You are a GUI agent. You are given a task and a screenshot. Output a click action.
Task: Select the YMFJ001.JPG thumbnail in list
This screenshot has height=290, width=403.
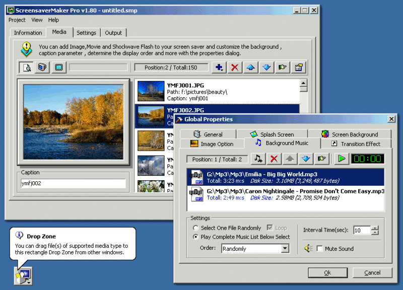151,91
